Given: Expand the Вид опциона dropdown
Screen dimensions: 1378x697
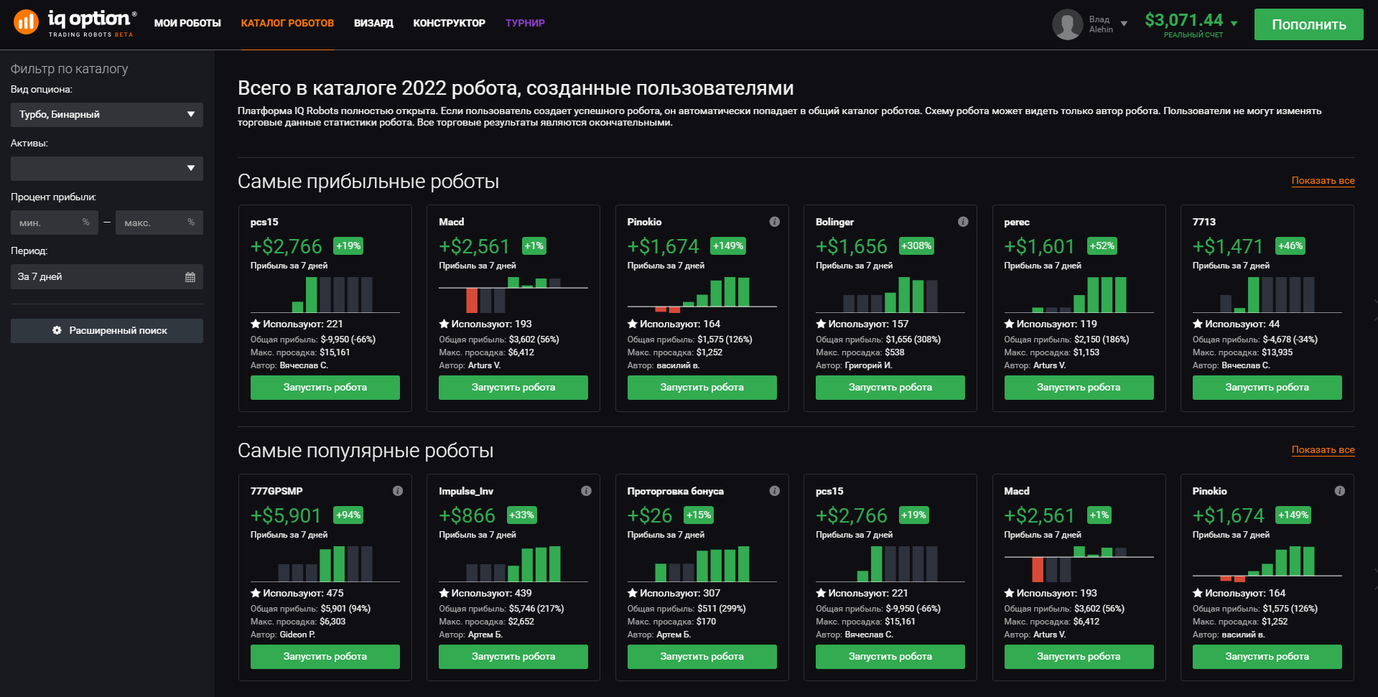Looking at the screenshot, I should click(107, 115).
